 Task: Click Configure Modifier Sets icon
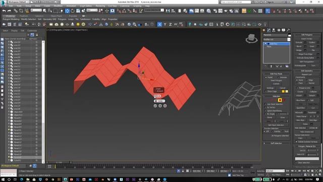click(x=287, y=66)
